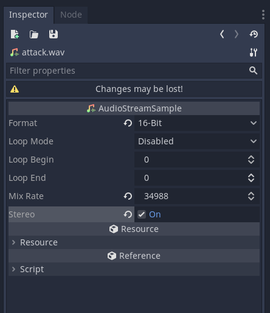Go to the next edited object in history
Image resolution: width=270 pixels, height=313 pixels.
(x=237, y=34)
